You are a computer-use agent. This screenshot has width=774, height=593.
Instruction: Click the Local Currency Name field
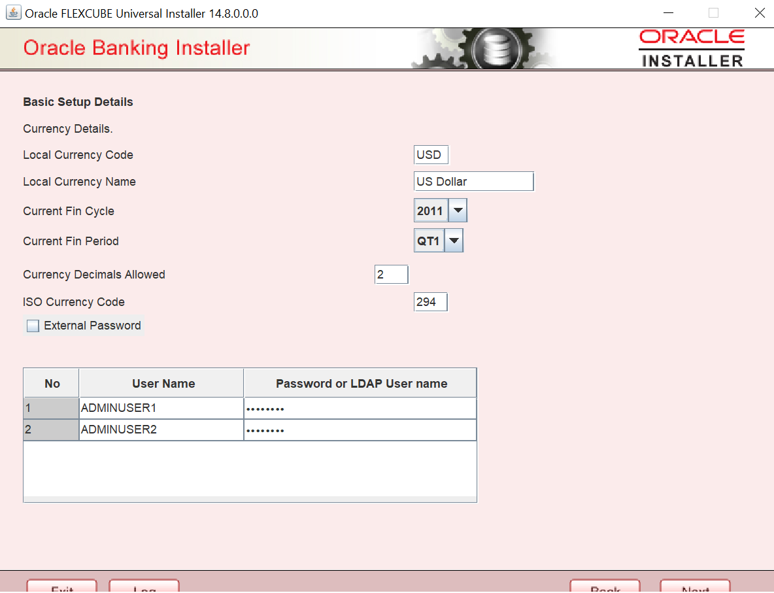click(x=474, y=182)
